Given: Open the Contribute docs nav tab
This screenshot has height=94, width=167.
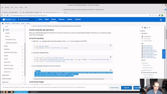Looking at the screenshot, I should [x=78, y=19].
